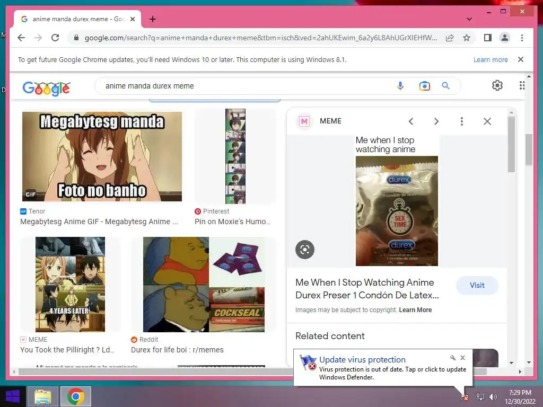Image resolution: width=543 pixels, height=407 pixels.
Task: Open the copyright Learn More link
Action: [x=415, y=310]
